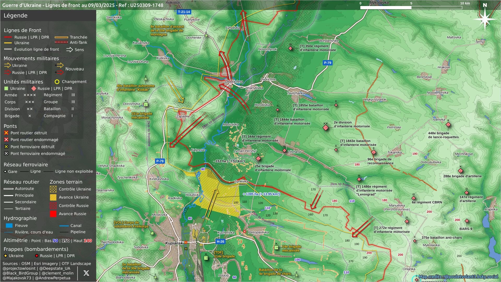Click the 2e division d'infanterie motorisée diamond marker
Viewport: 501px width, 282px height.
point(325,127)
